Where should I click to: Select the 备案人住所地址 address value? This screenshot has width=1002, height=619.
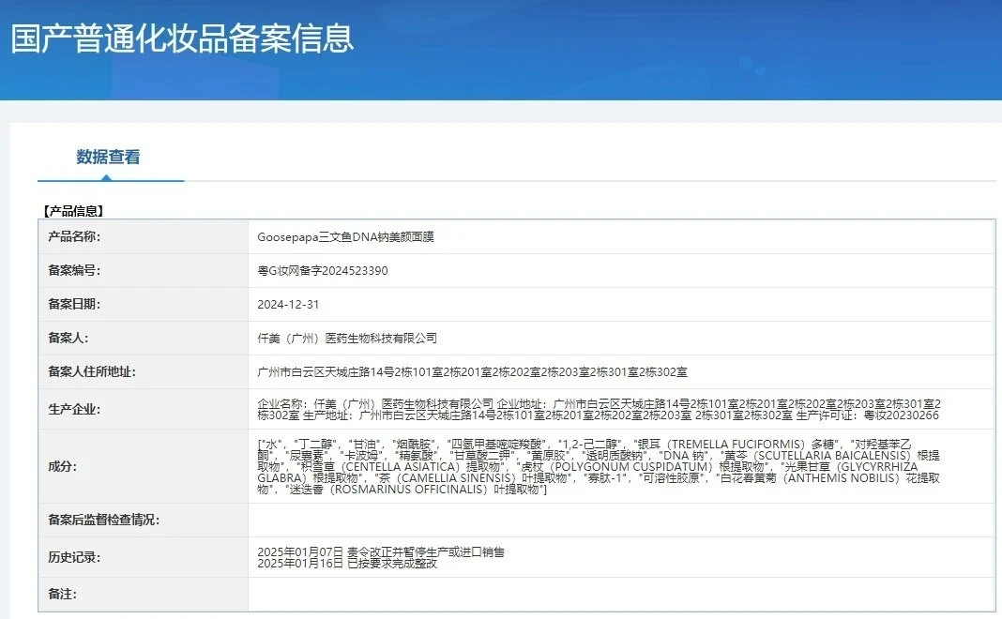click(472, 371)
